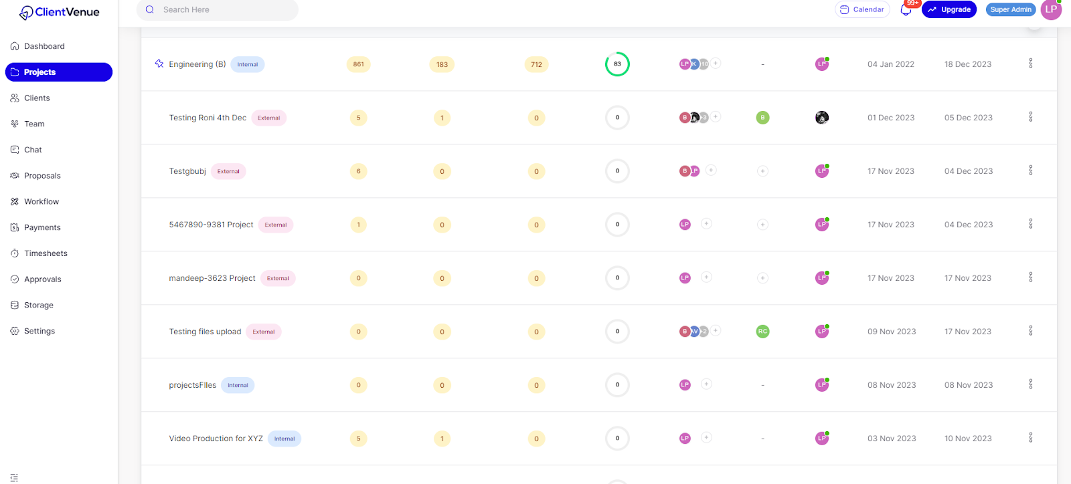The height and width of the screenshot is (484, 1071).
Task: Open the Calendar button at top right
Action: tap(862, 9)
